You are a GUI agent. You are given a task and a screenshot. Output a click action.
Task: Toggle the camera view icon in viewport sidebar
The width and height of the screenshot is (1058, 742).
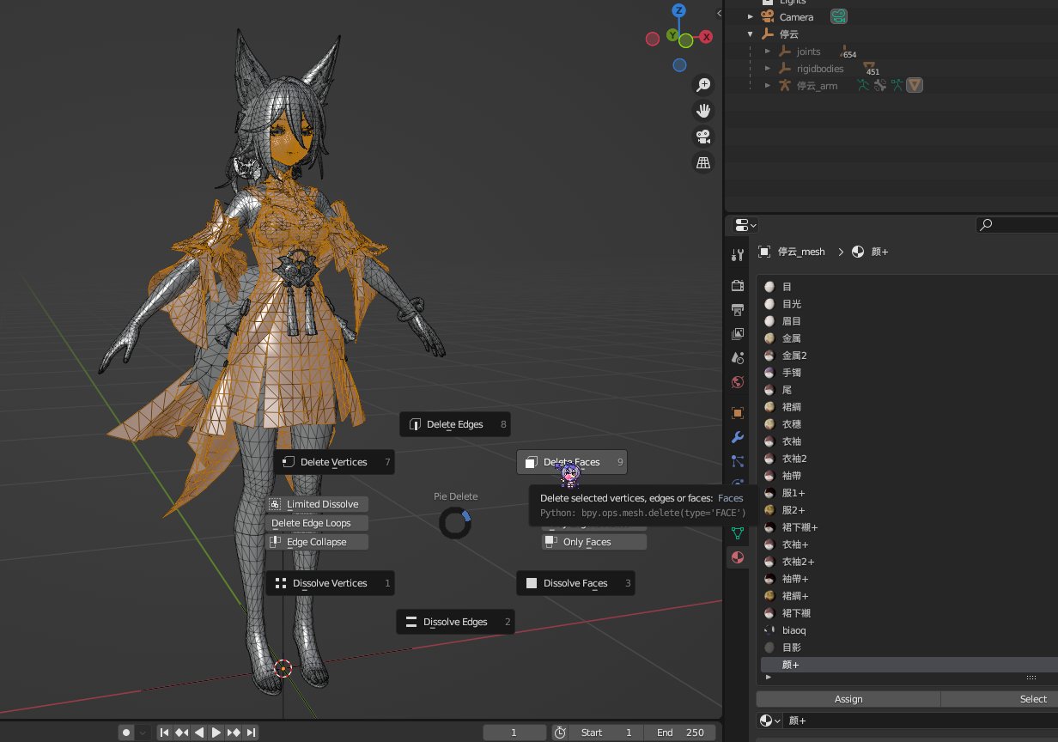click(x=703, y=136)
